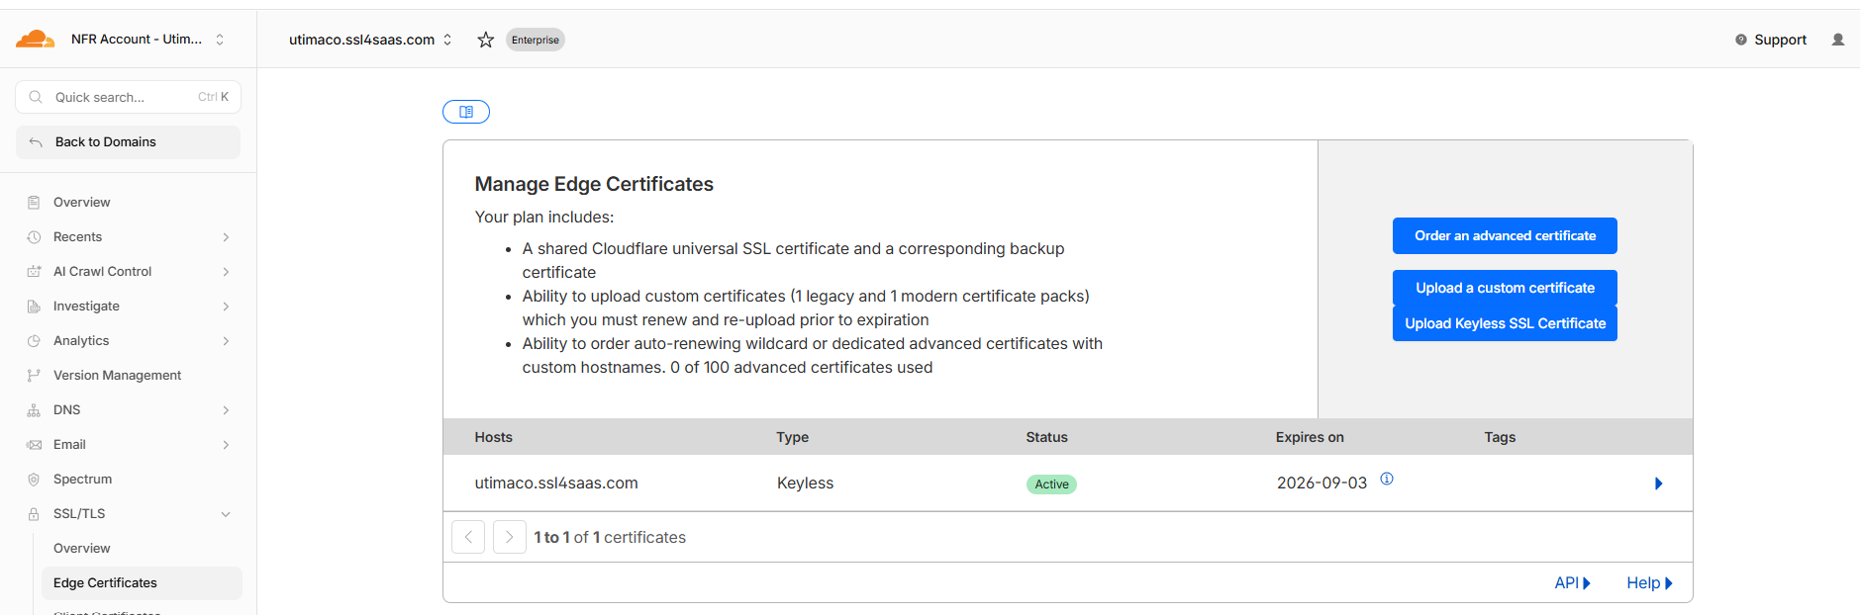
Task: Focus the Quick search field
Action: point(129,97)
